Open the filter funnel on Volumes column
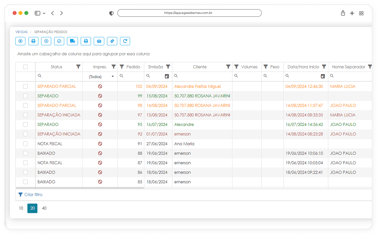The image size is (379, 236). tap(236, 67)
